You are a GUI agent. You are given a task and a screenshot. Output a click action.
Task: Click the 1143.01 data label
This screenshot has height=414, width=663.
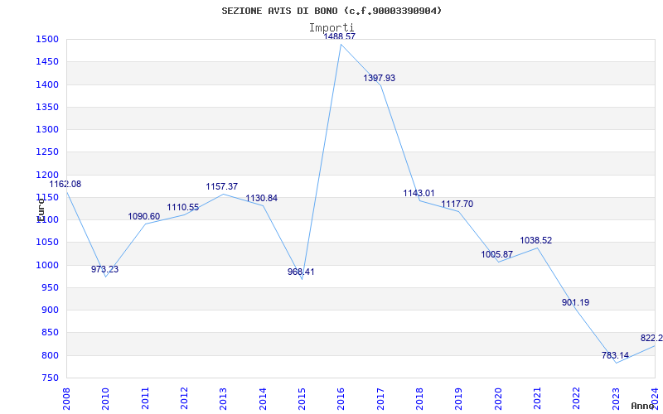pyautogui.click(x=419, y=193)
